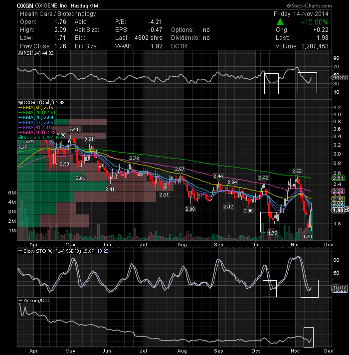Click the 2.78 high annotation

pyautogui.click(x=134, y=158)
